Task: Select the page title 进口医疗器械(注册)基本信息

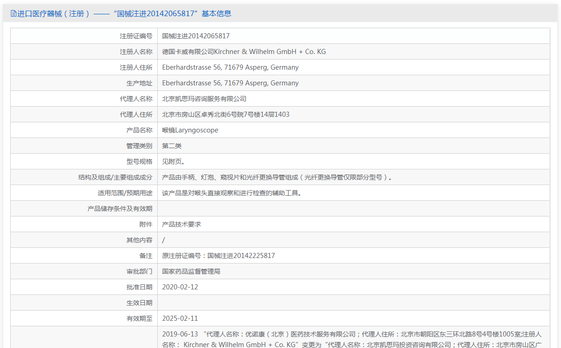Action: 124,14
